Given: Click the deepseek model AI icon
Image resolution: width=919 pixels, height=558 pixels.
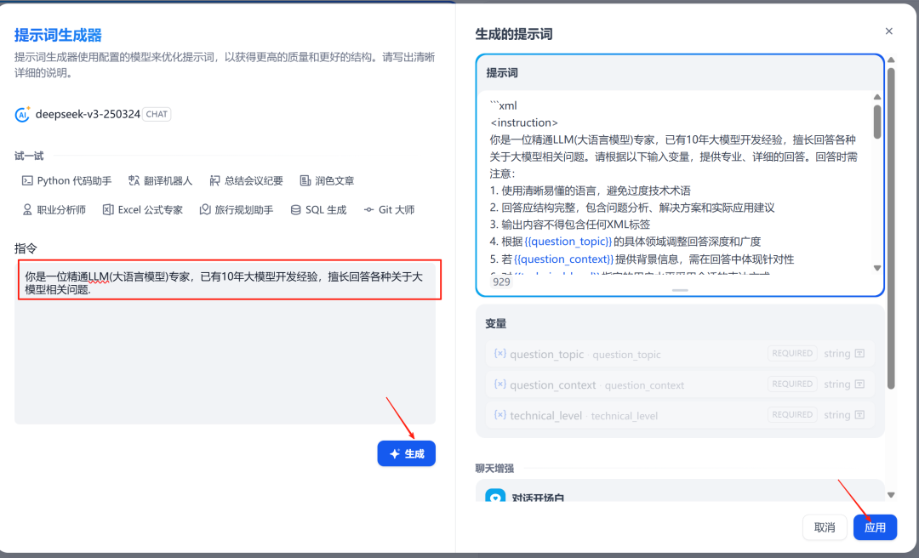Looking at the screenshot, I should pos(22,114).
